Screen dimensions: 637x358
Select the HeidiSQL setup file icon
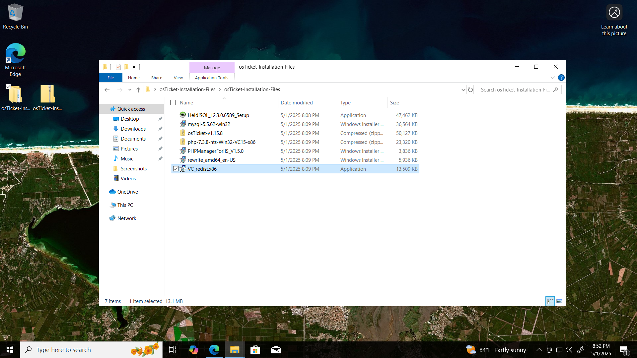tap(182, 115)
